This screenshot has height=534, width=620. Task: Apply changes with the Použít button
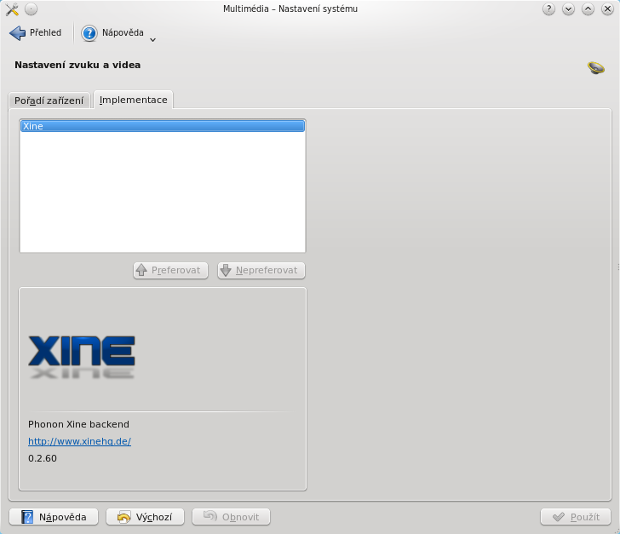[x=576, y=517]
